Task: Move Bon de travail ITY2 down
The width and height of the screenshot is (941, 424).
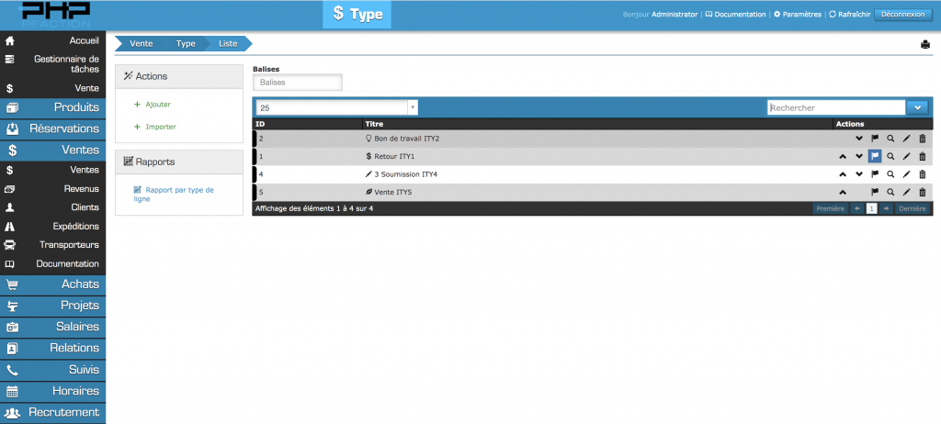Action: pyautogui.click(x=859, y=139)
